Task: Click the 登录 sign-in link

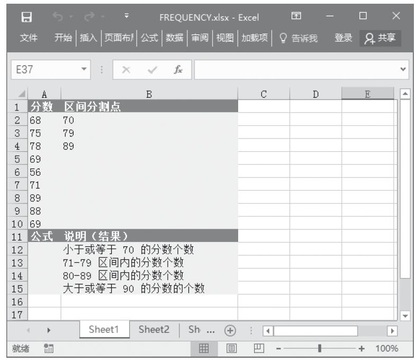Action: [343, 38]
